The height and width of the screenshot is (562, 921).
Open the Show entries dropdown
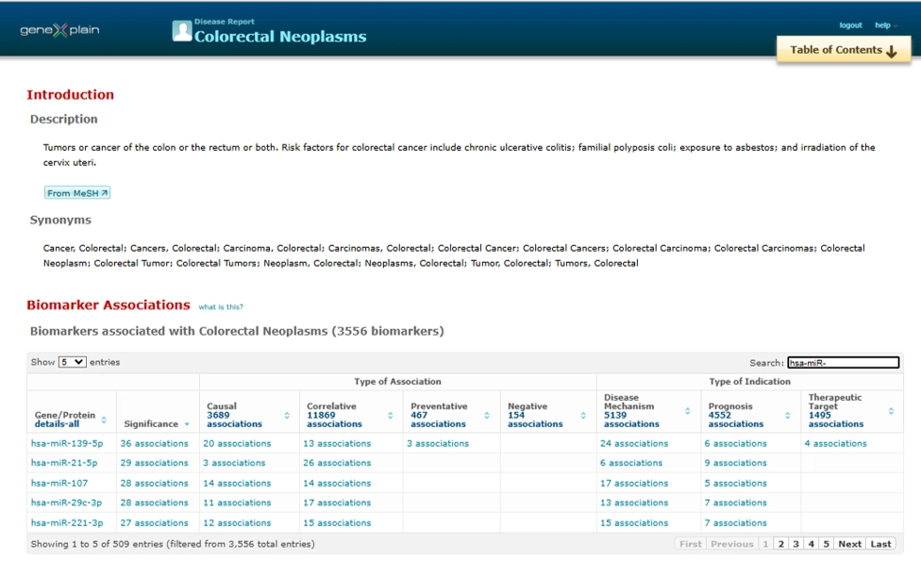coord(72,362)
